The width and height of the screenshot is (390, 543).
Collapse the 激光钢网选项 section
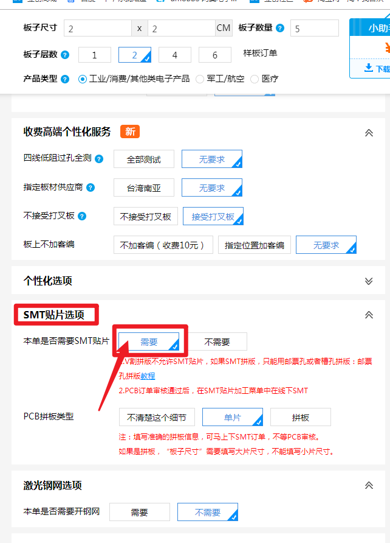click(368, 485)
